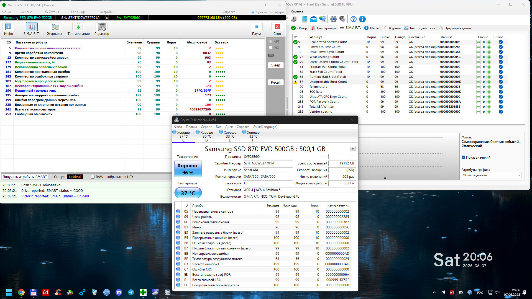Click the graph slider handle below the chart
532x299 pixels.
click(385, 178)
